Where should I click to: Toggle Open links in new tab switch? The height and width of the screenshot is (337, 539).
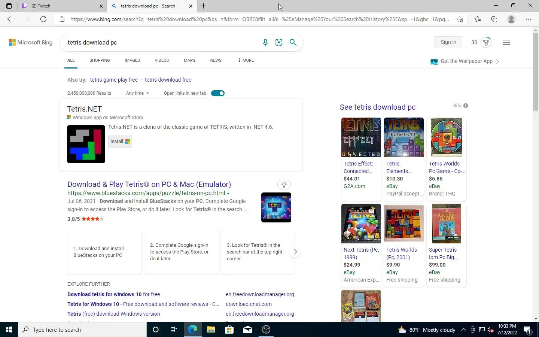point(218,93)
